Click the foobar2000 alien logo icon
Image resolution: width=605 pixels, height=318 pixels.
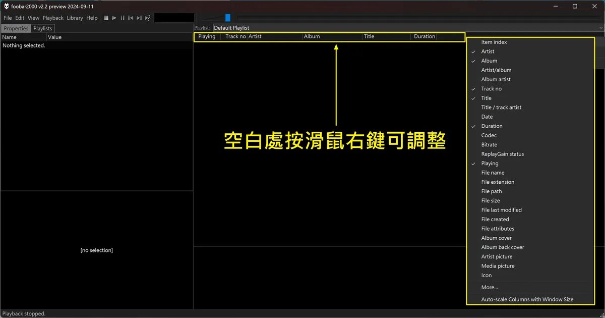(x=7, y=6)
